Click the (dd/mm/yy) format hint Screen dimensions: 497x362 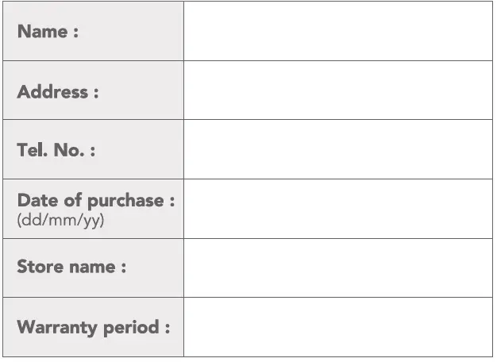click(60, 220)
